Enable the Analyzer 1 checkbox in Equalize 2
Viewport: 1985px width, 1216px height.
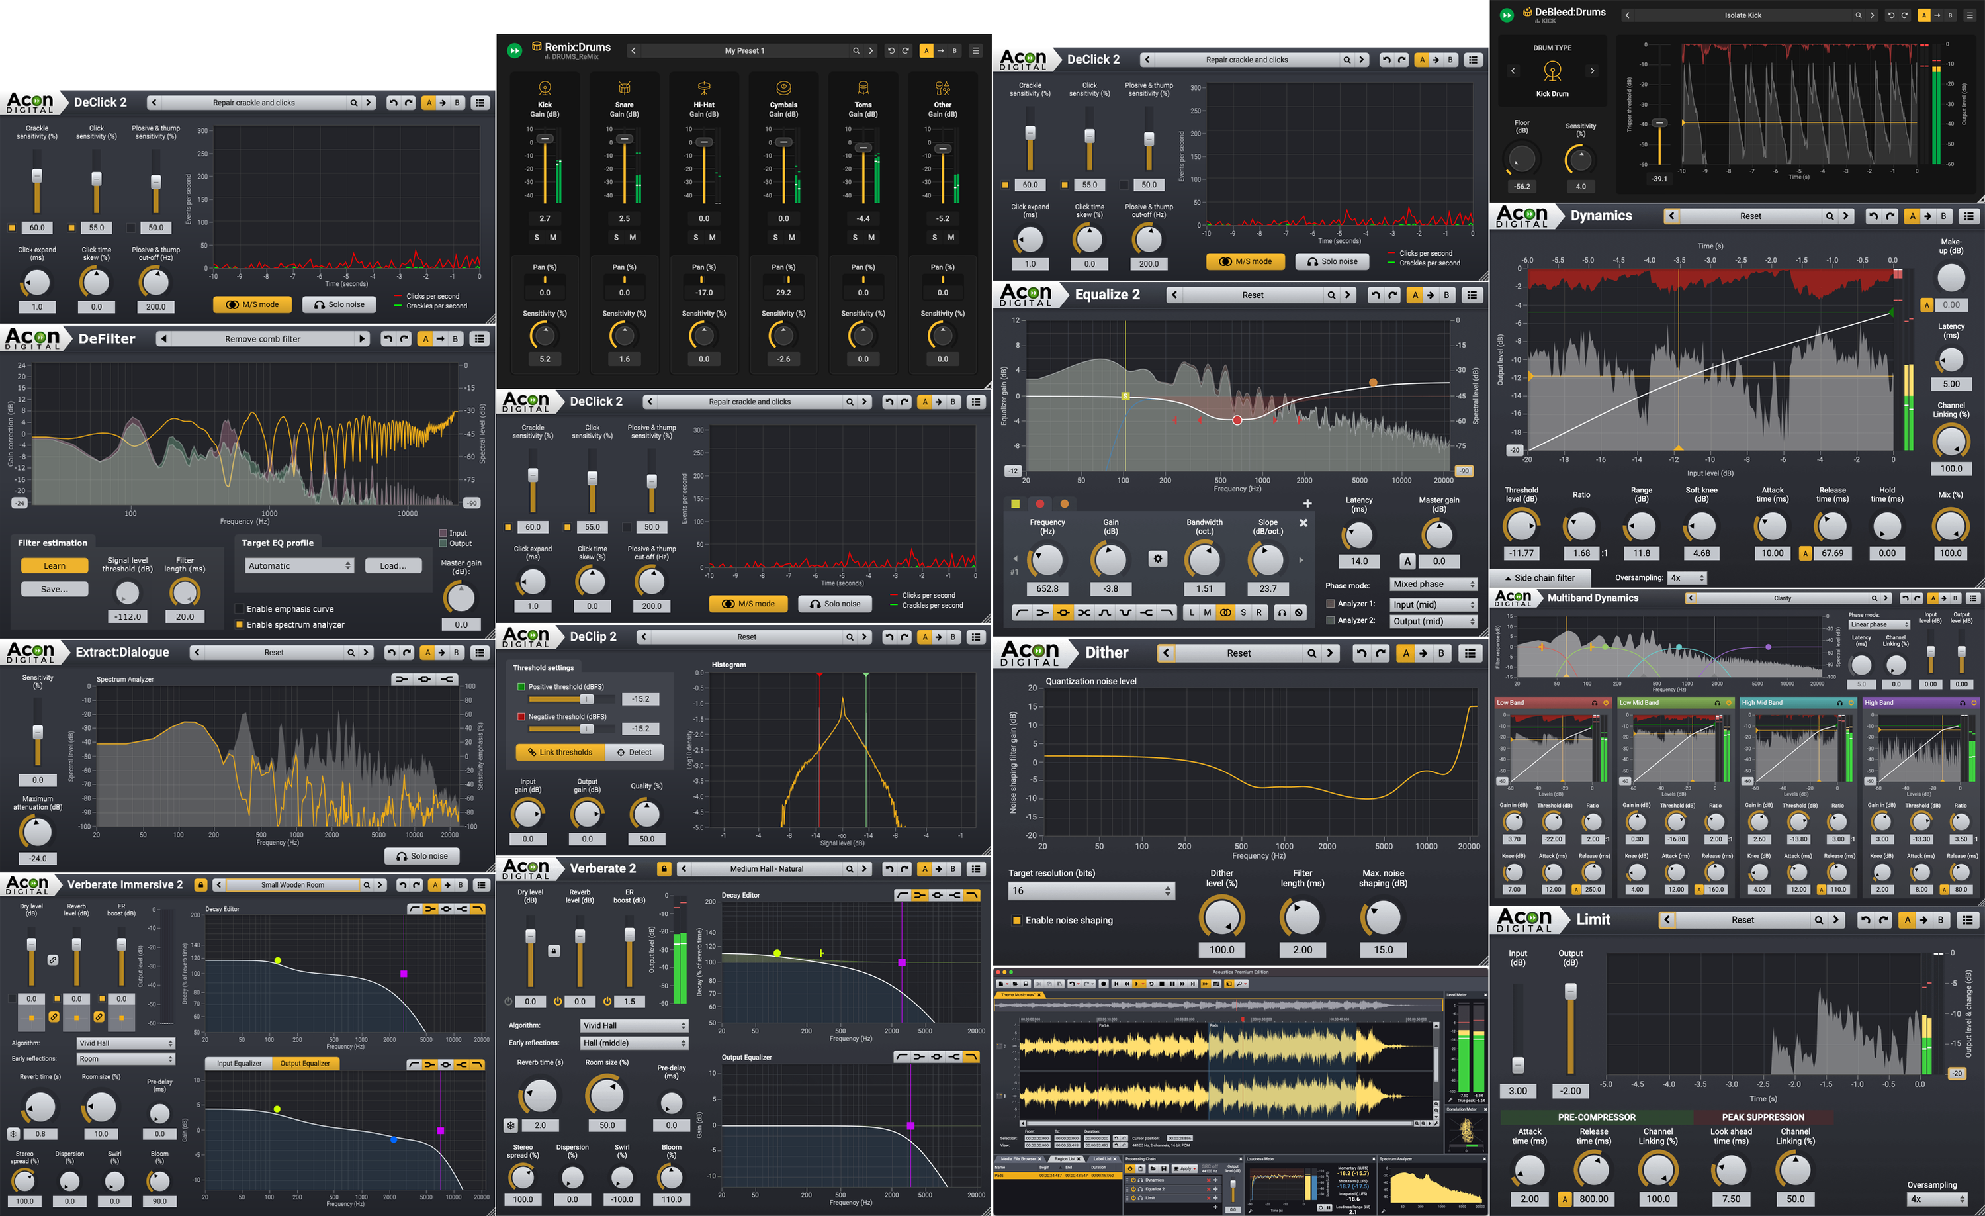point(1331,604)
